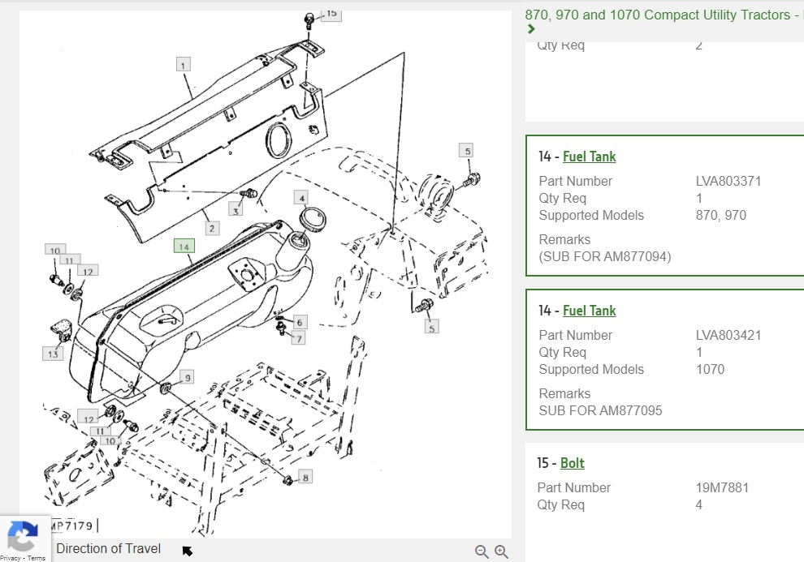
Task: Click the part number LVA803371
Action: coord(728,181)
